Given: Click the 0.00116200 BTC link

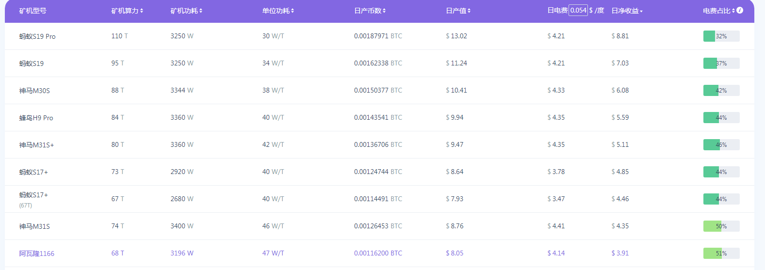Looking at the screenshot, I should [378, 253].
